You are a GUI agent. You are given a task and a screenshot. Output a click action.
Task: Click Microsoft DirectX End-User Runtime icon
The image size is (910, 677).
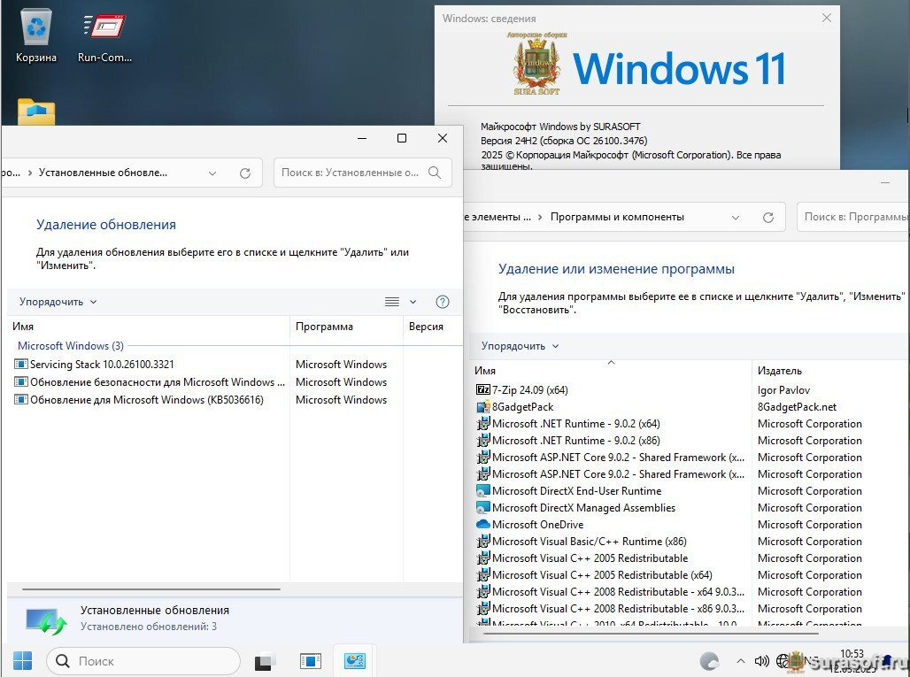point(482,491)
